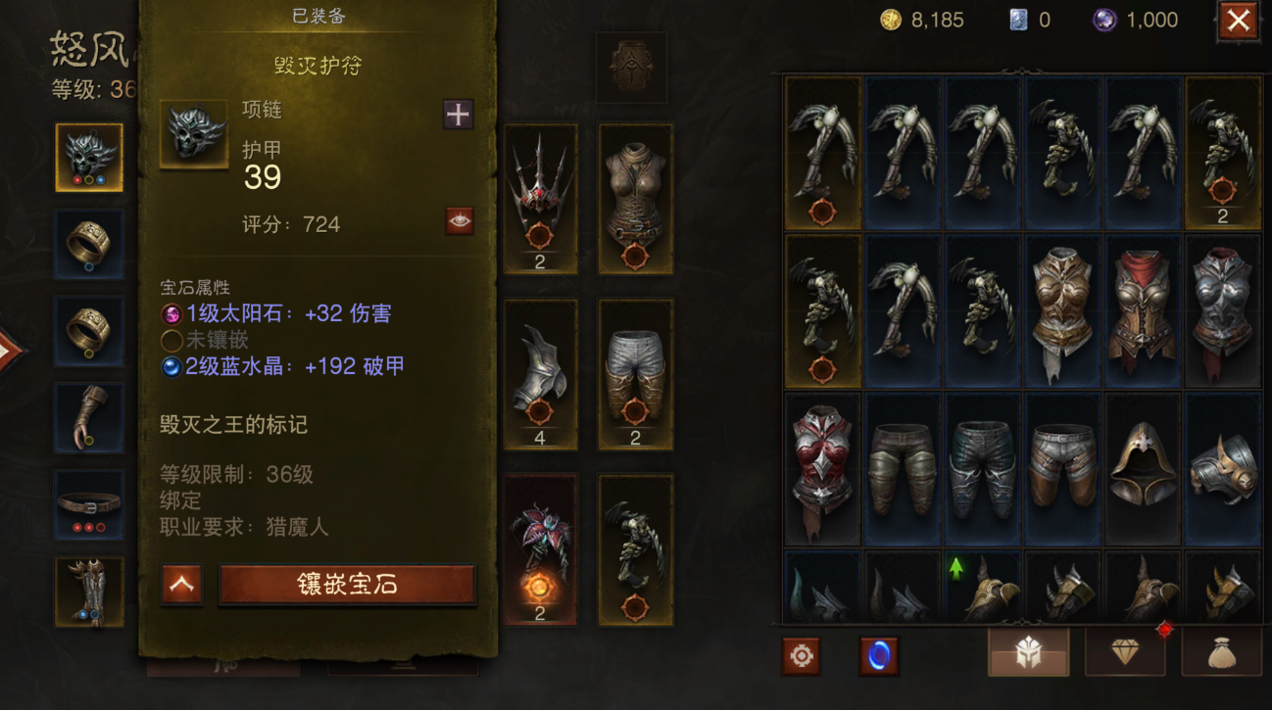The height and width of the screenshot is (710, 1272).
Task: Pick the red chest armor in inventory
Action: (x=822, y=469)
